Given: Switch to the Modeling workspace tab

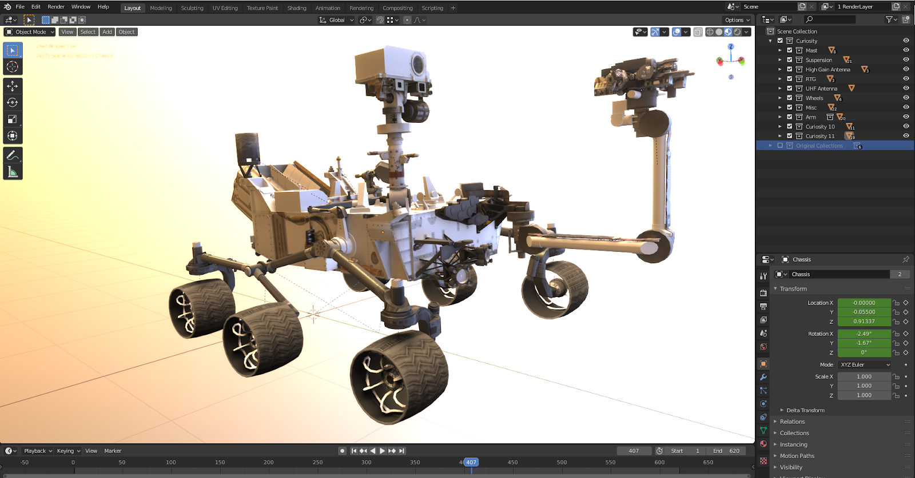Looking at the screenshot, I should pos(161,8).
